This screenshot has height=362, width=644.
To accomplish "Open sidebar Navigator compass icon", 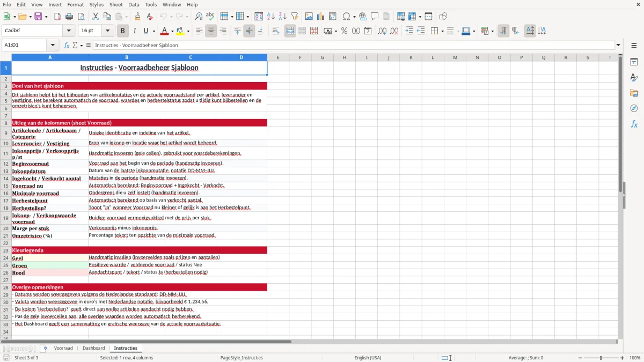I will 634,108.
